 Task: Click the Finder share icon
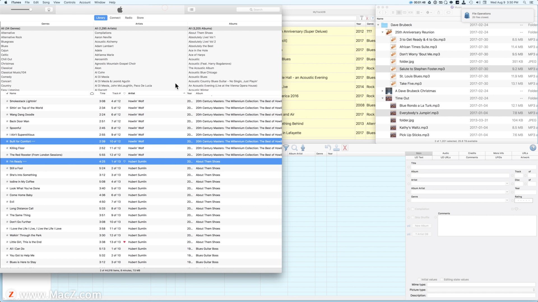(439, 12)
